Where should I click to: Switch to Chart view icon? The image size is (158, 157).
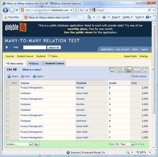[129, 69]
